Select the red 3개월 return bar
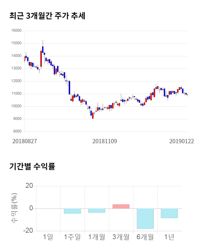Screen dimensions: 197x249 point(121,207)
